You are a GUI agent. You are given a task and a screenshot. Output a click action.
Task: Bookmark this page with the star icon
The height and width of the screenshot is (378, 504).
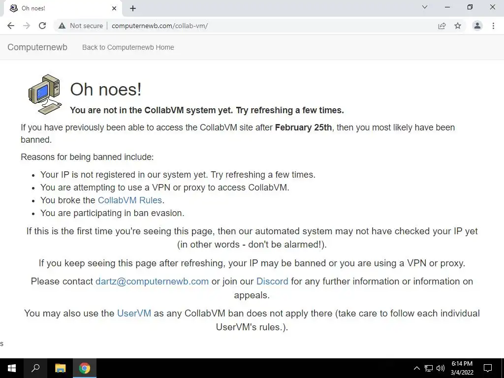tap(458, 26)
